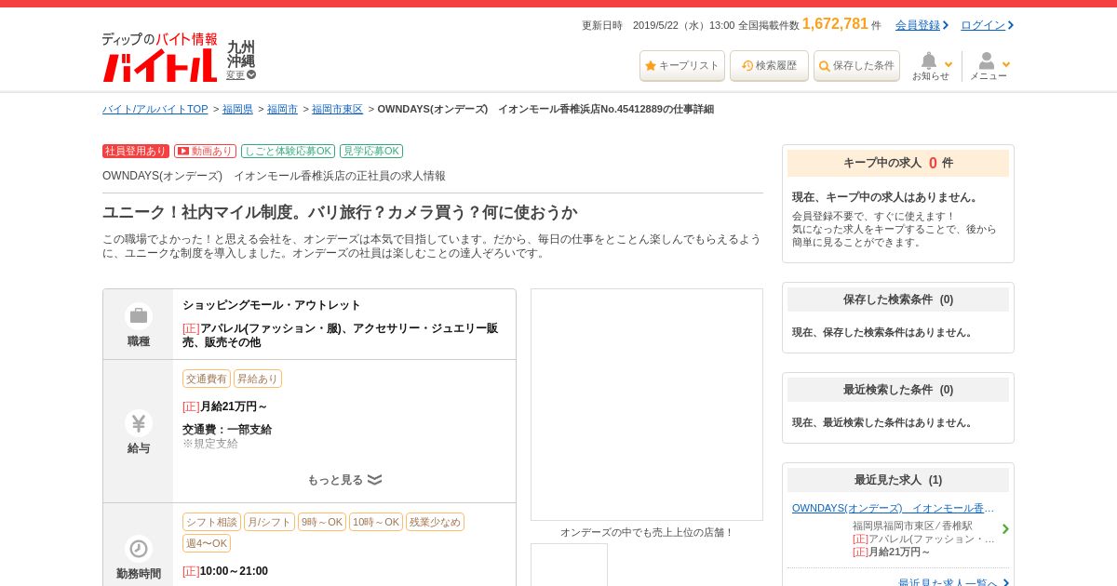Go to 福岡市東区 breadcrumb link
The width and height of the screenshot is (1117, 586).
pyautogui.click(x=337, y=110)
